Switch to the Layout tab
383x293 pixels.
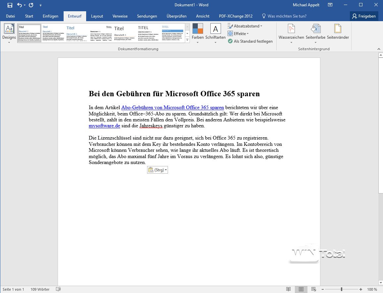(x=97, y=16)
